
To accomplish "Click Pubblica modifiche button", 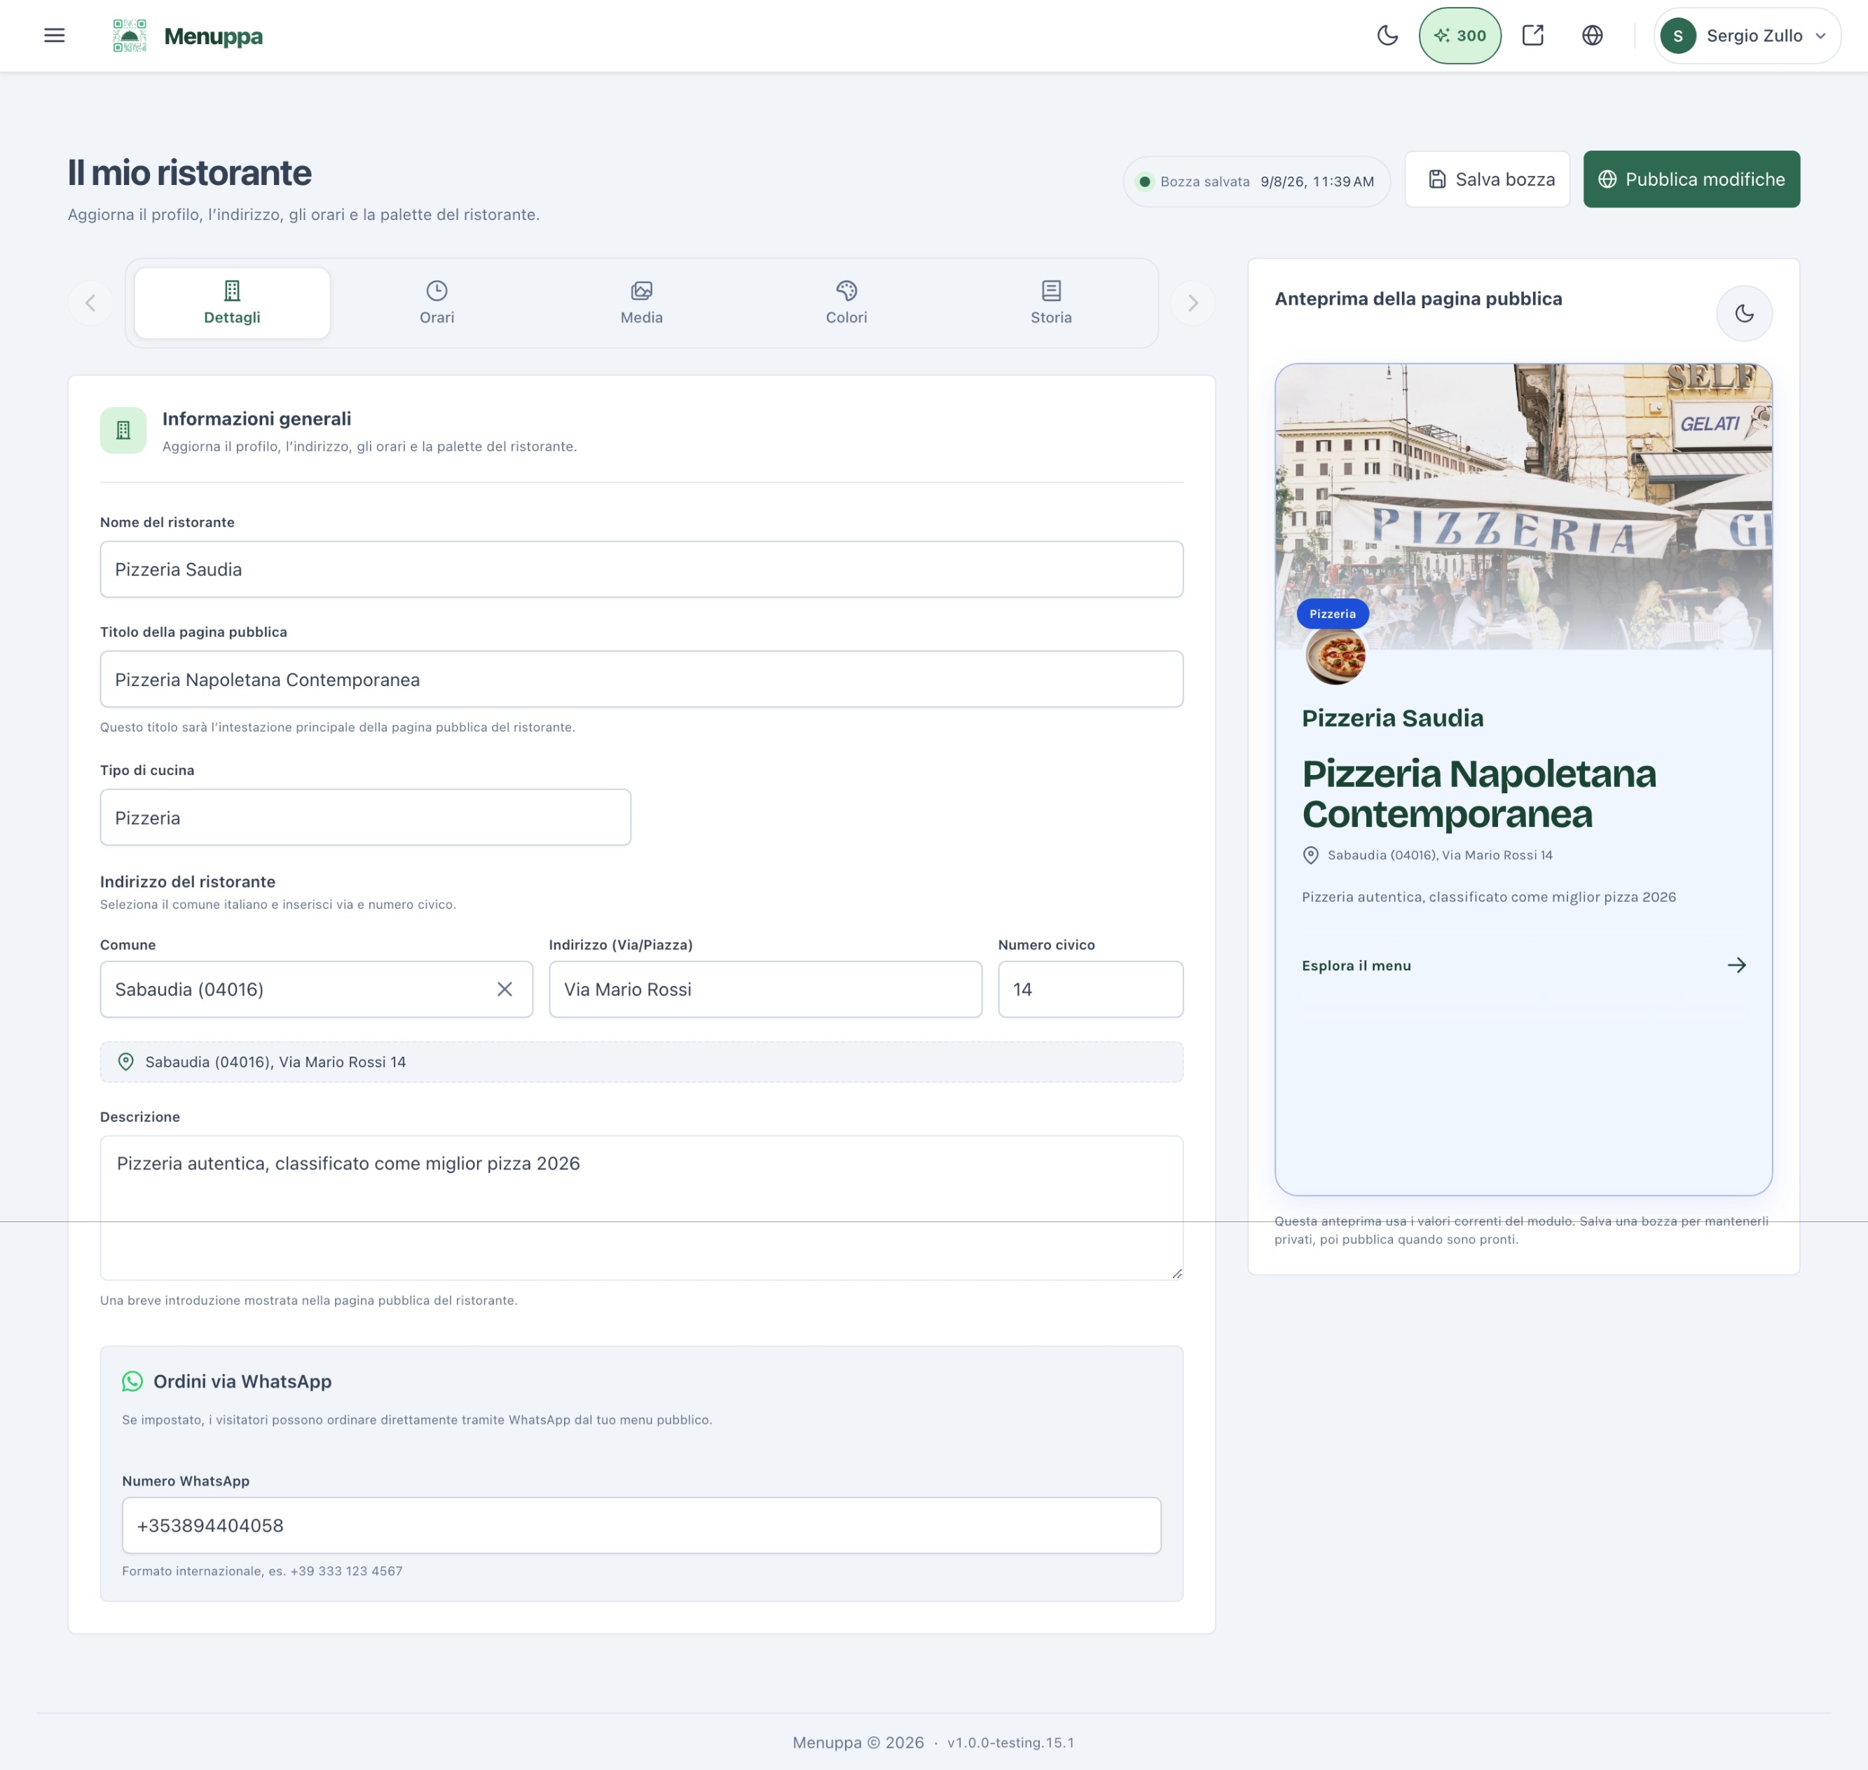I will [1691, 179].
